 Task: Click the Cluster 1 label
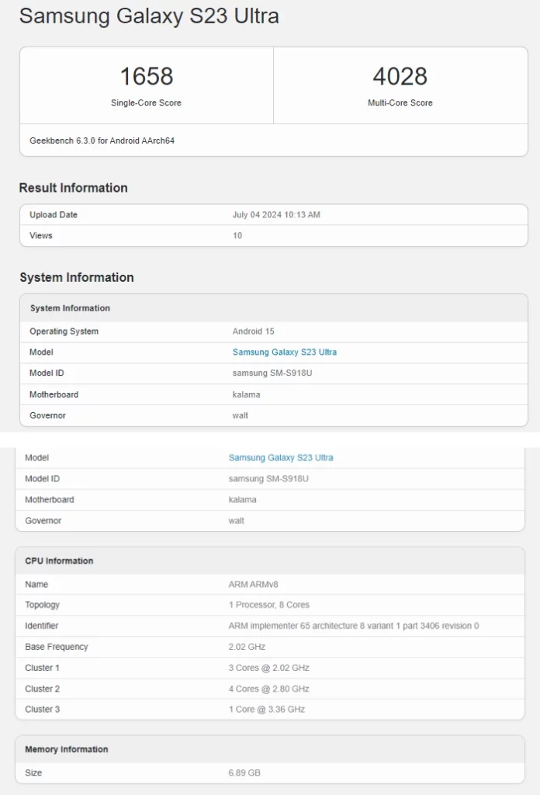[x=42, y=668]
